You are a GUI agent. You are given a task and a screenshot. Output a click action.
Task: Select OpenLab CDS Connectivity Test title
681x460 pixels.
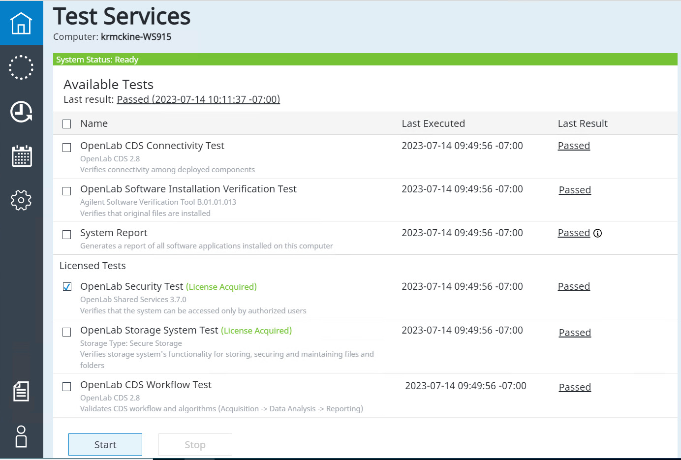(152, 146)
